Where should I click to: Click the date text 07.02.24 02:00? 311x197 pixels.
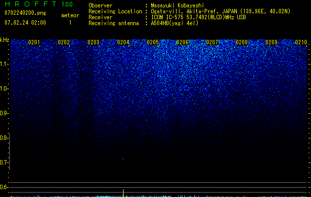click(x=25, y=23)
